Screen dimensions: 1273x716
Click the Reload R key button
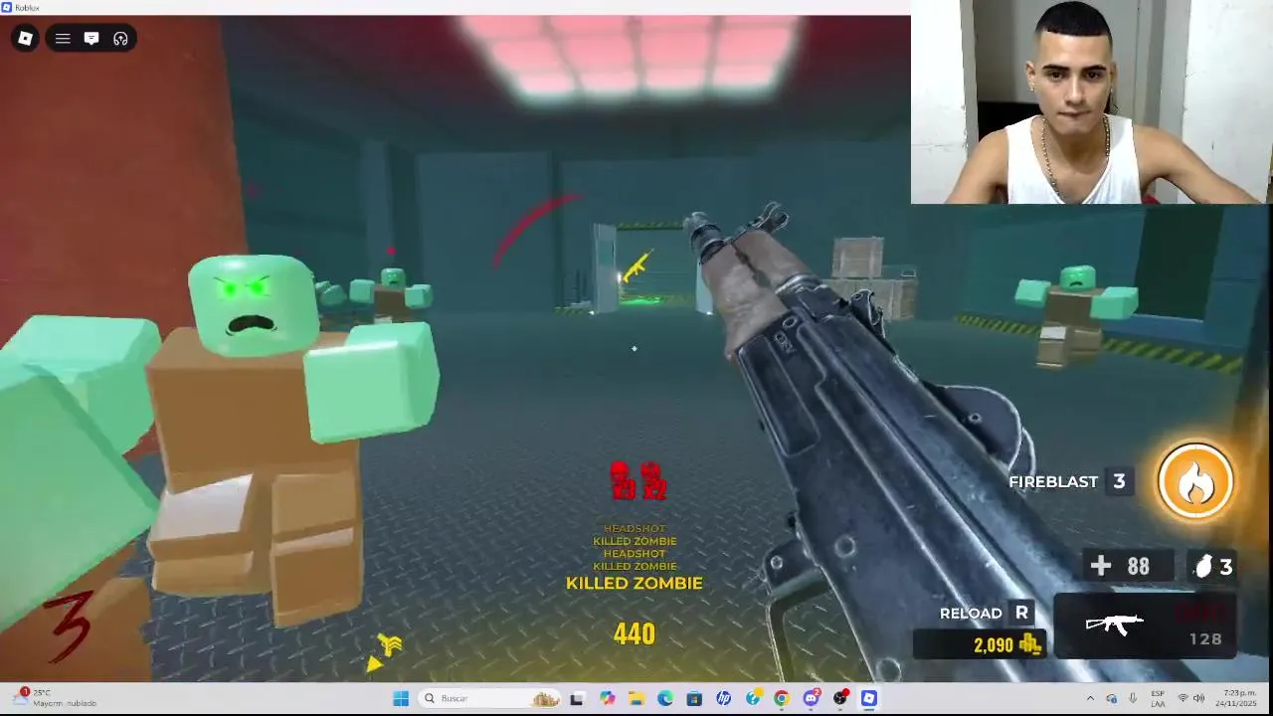point(1021,613)
